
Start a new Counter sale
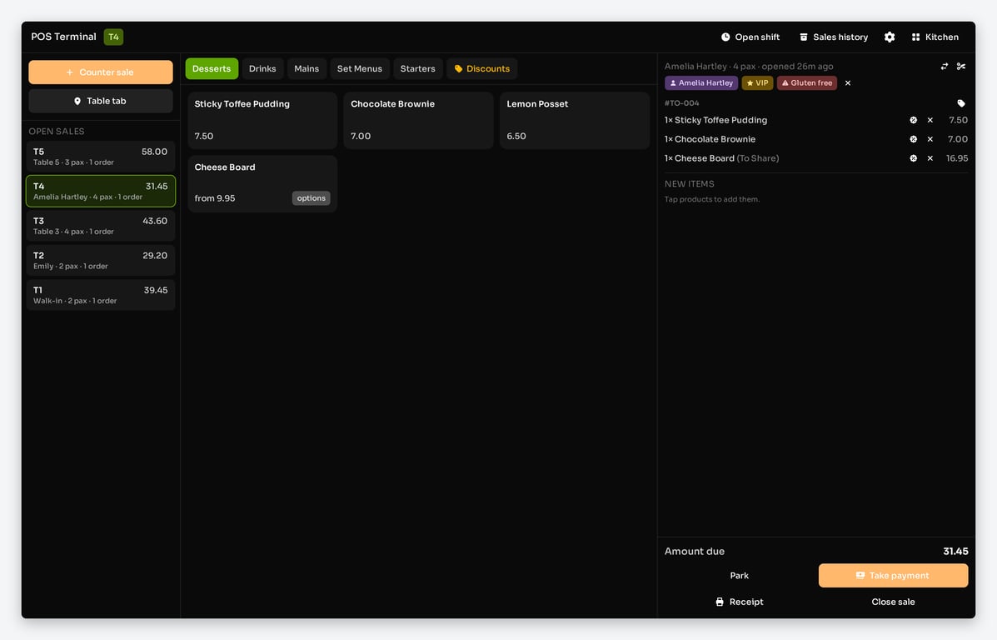click(101, 72)
